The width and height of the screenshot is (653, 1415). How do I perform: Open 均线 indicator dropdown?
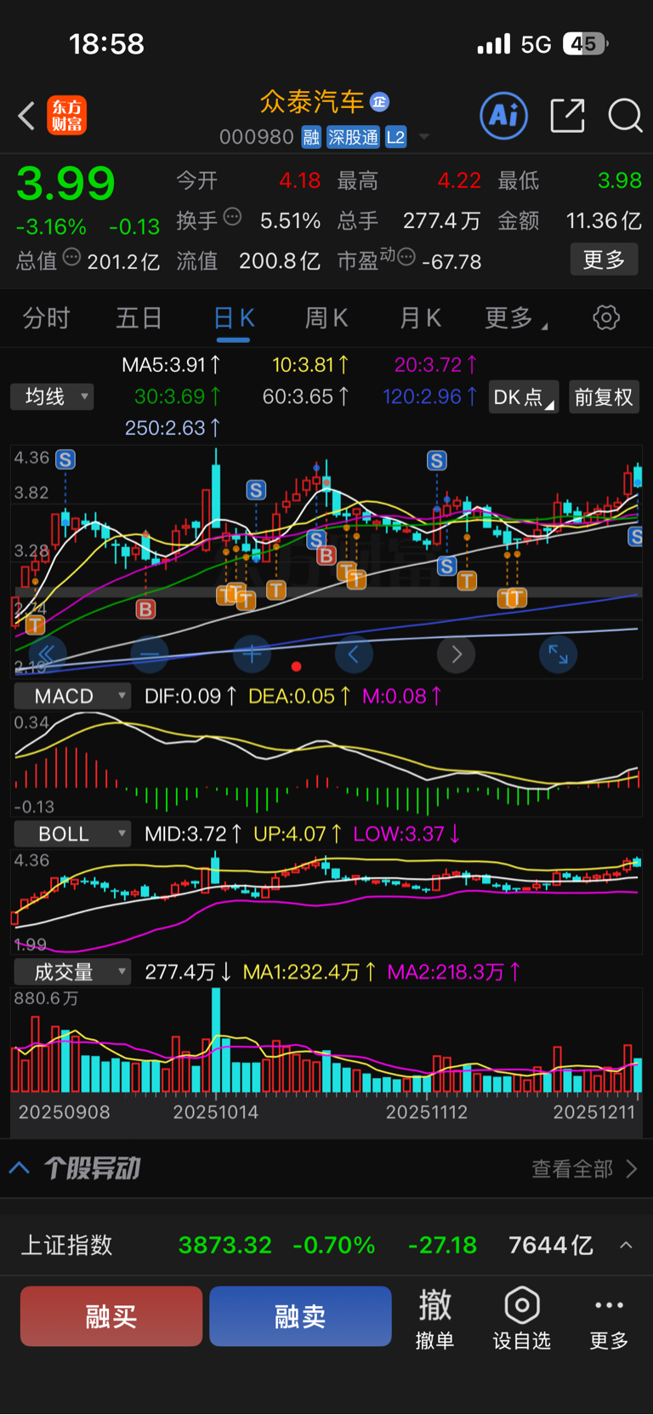point(52,397)
